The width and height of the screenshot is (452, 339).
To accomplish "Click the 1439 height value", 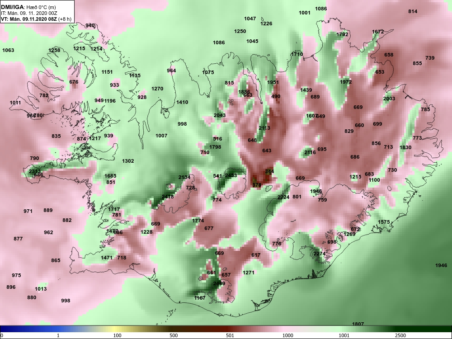I will point(306,90).
